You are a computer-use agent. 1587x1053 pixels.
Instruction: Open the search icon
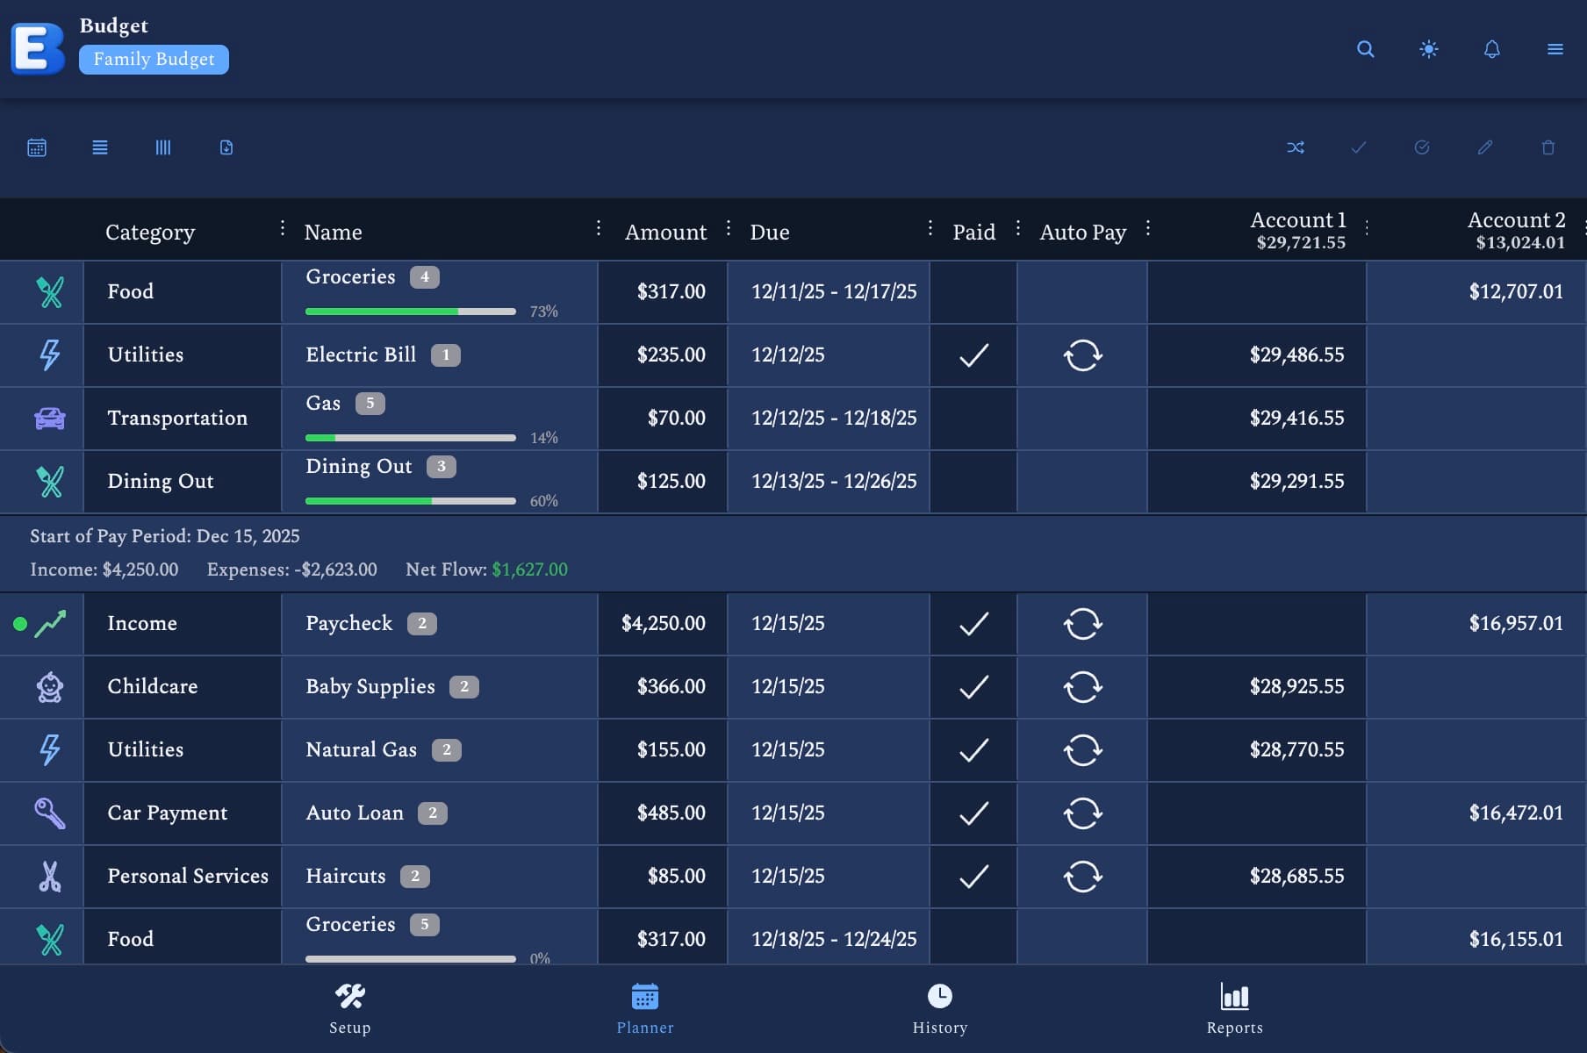pyautogui.click(x=1365, y=49)
